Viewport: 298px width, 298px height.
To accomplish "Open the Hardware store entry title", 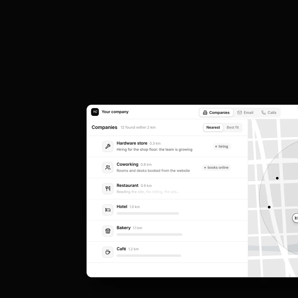I will [132, 143].
